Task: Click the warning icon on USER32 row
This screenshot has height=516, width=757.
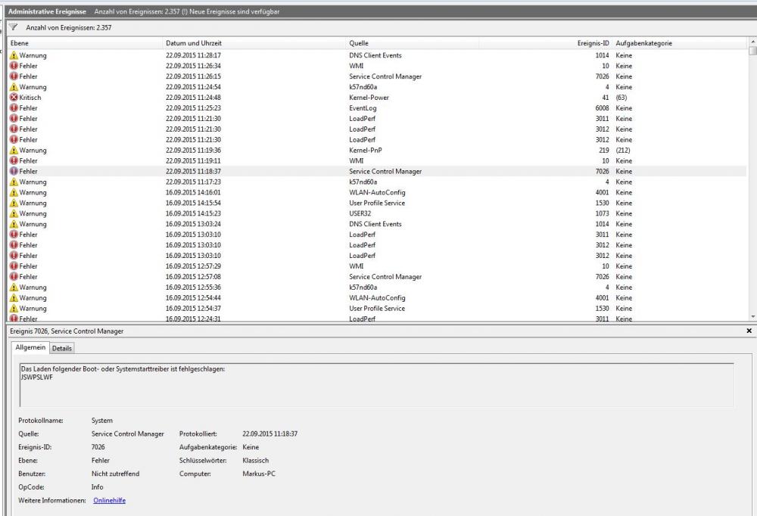Action: [x=14, y=214]
